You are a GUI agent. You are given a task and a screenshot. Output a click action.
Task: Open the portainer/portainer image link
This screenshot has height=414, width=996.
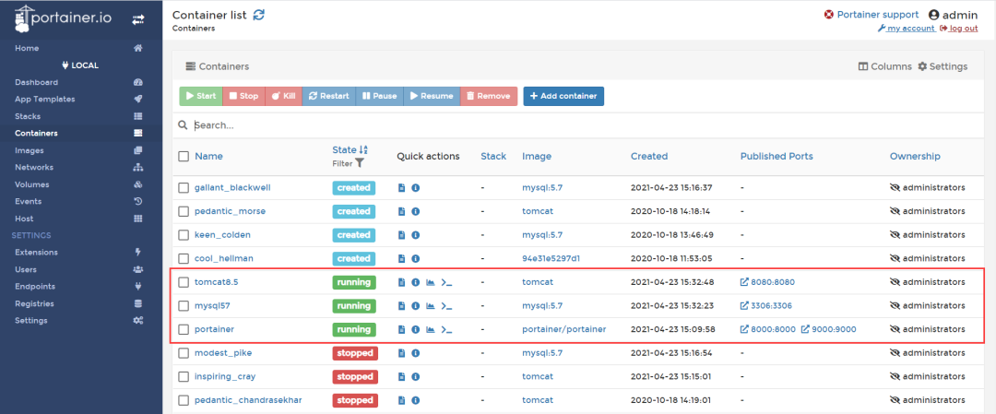coord(564,329)
